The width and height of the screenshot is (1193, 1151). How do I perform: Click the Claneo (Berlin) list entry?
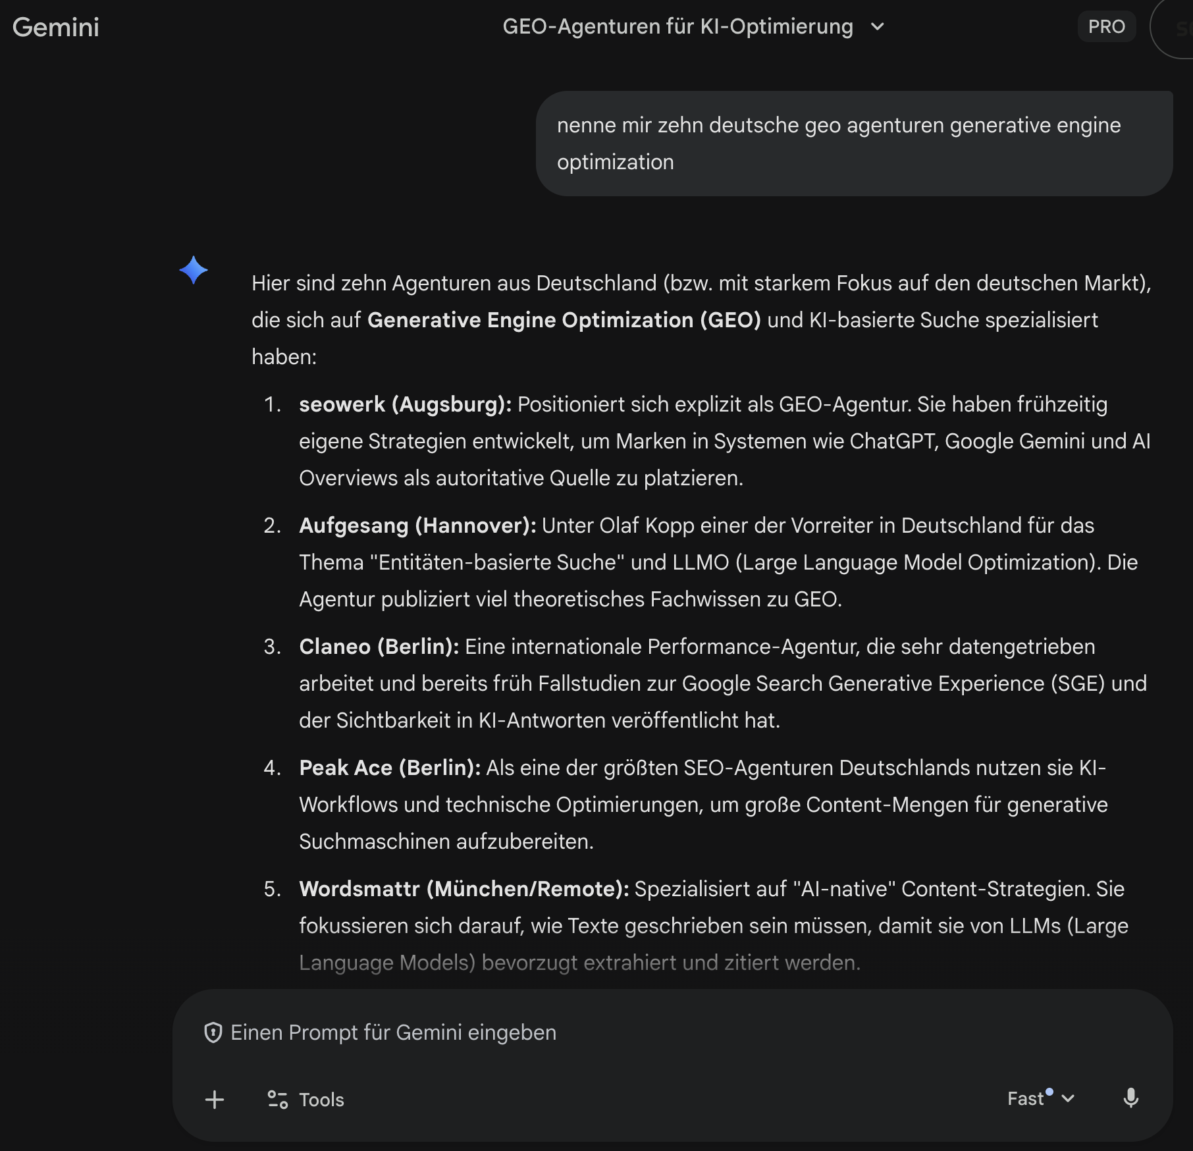379,647
